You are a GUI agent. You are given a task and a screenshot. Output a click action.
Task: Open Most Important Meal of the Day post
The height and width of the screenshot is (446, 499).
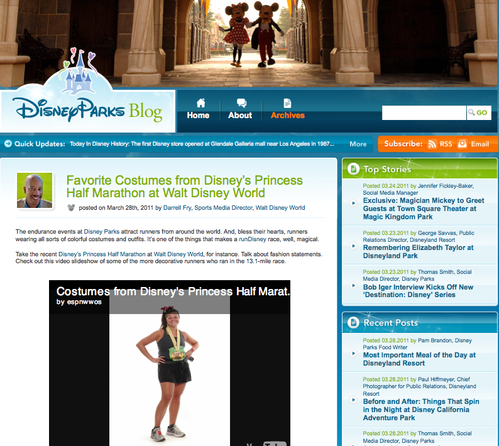pos(419,359)
